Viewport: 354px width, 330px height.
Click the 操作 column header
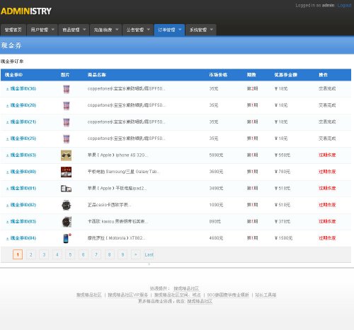point(323,75)
